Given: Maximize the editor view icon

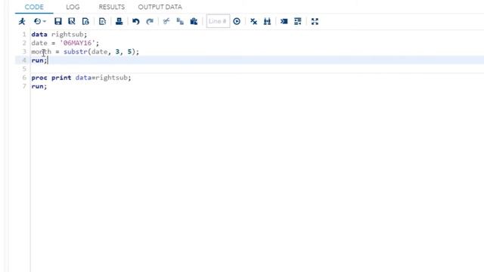Looking at the screenshot, I should click(315, 21).
